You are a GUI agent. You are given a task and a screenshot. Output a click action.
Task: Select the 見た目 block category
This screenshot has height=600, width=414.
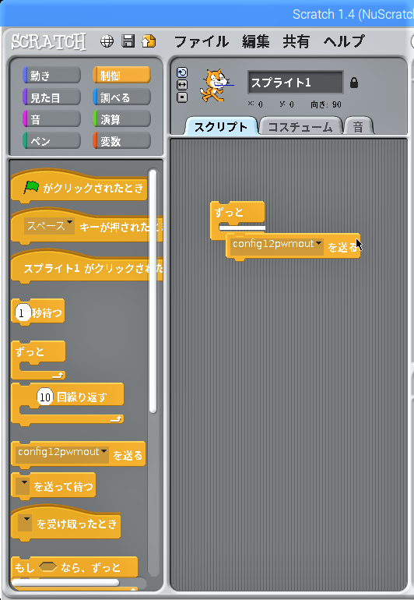click(51, 97)
